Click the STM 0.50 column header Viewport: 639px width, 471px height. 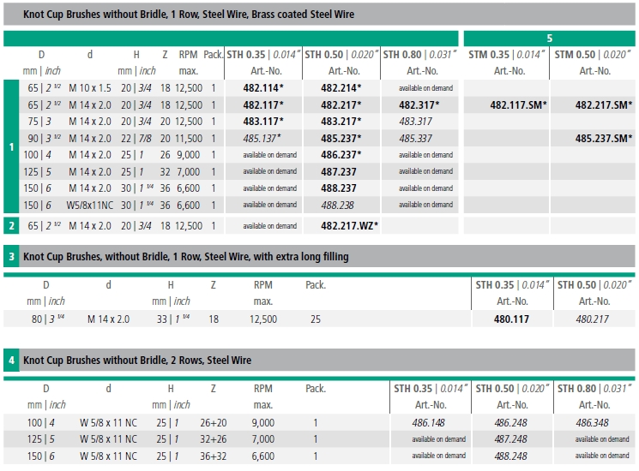[593, 55]
